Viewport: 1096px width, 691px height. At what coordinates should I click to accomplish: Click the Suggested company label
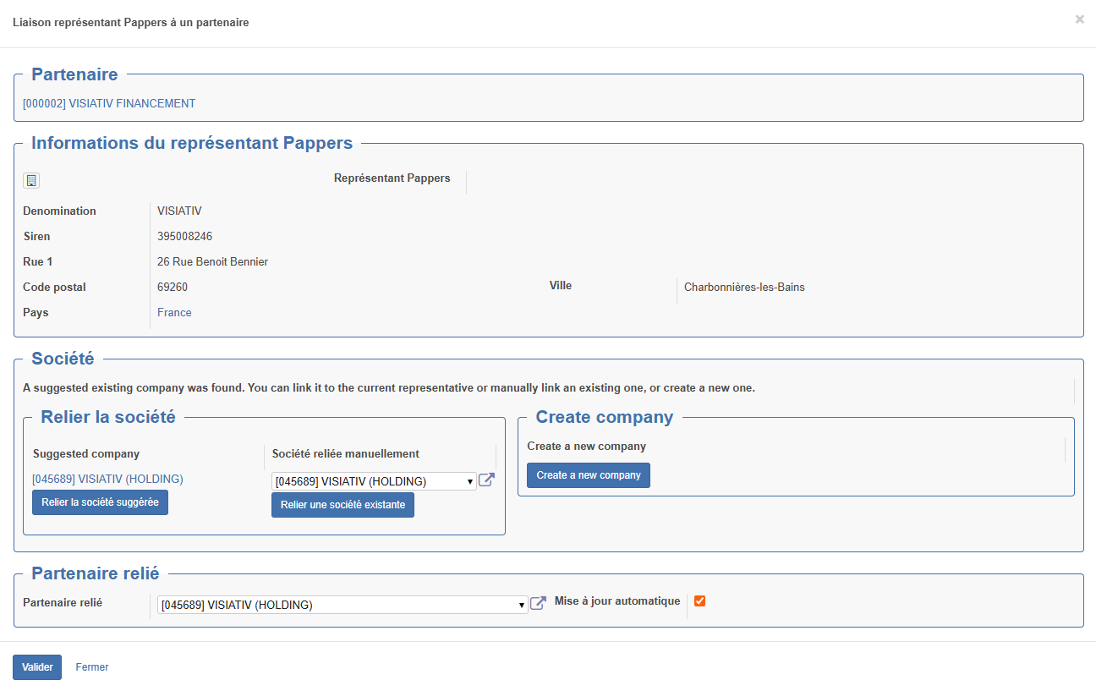click(86, 454)
